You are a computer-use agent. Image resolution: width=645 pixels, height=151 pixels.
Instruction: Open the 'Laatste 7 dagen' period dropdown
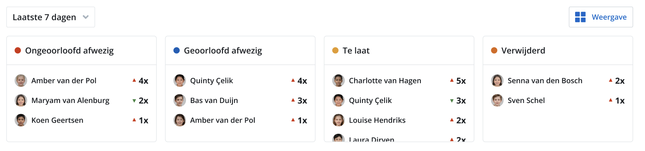51,17
